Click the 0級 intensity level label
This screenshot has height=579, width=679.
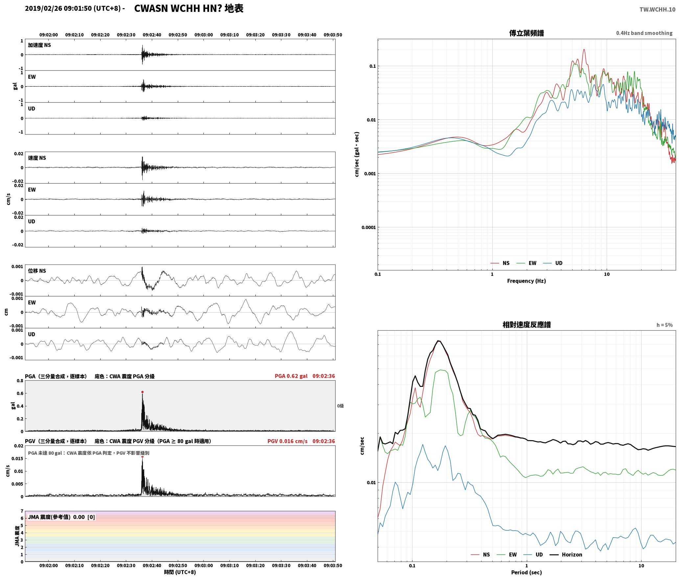[x=340, y=406]
